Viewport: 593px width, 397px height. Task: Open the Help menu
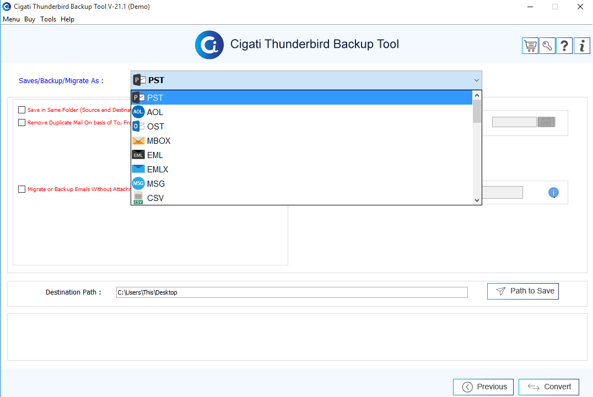point(67,19)
